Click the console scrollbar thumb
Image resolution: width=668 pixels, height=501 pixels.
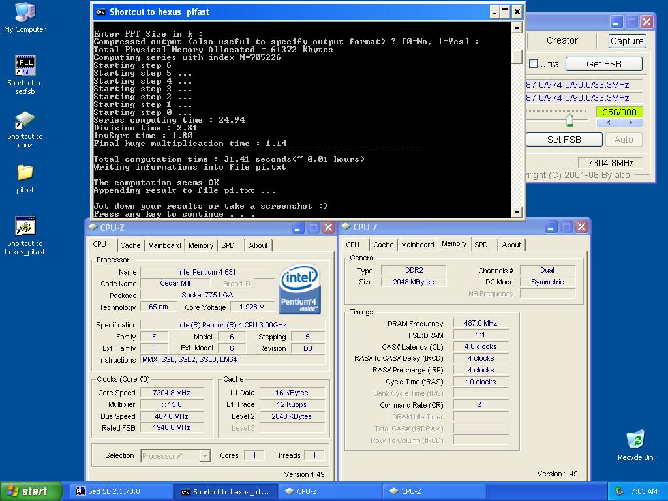point(517,56)
